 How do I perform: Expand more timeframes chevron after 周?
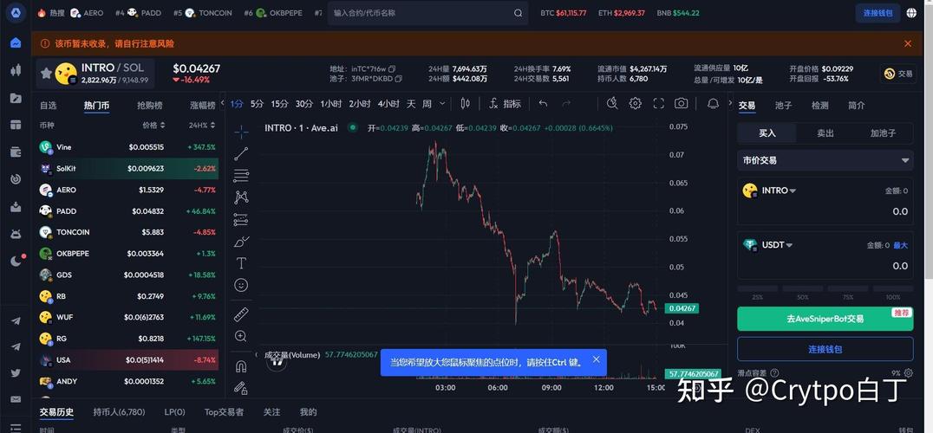point(442,103)
